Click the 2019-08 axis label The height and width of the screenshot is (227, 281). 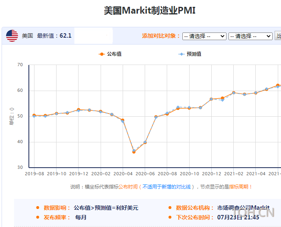point(34,174)
